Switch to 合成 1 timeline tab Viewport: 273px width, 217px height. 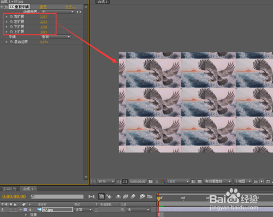tap(28, 189)
